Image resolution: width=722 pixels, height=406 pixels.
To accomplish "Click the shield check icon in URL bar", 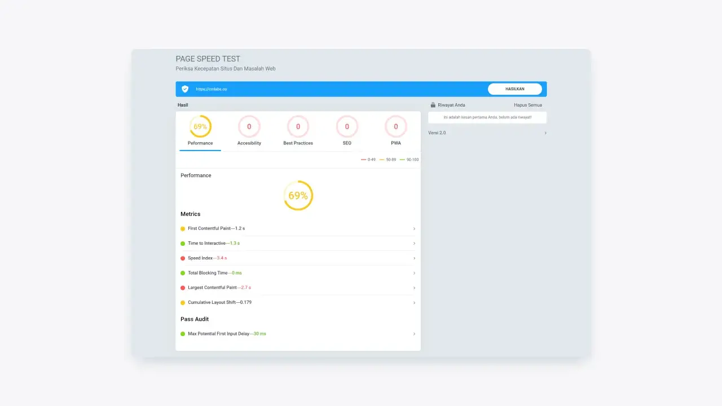I will (x=185, y=89).
